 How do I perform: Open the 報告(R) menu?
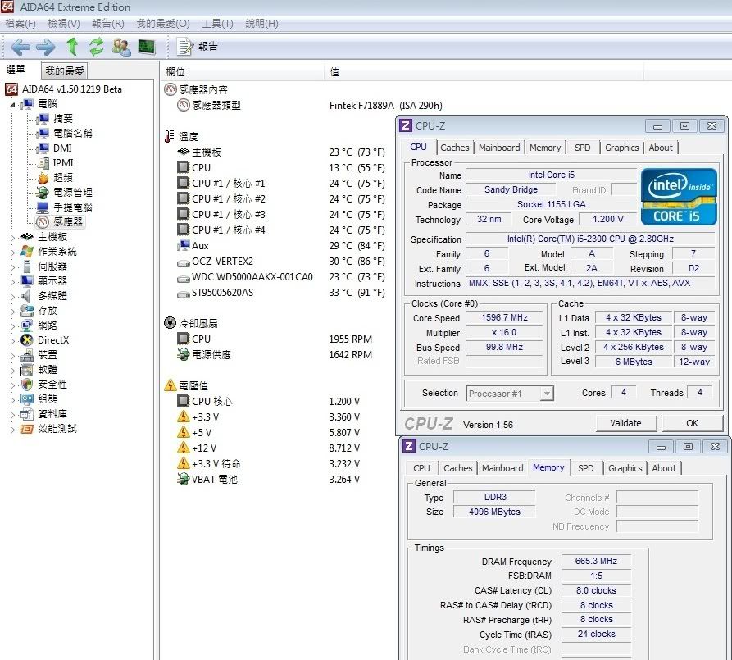(x=108, y=23)
